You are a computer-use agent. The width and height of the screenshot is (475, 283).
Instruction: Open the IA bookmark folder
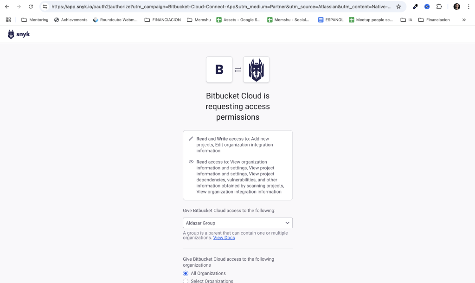[406, 19]
